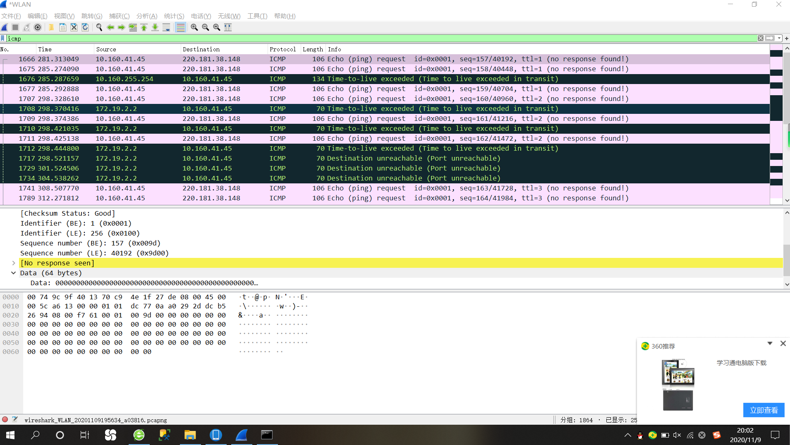The width and height of the screenshot is (790, 445).
Task: Close the current capture file
Action: tap(74, 27)
